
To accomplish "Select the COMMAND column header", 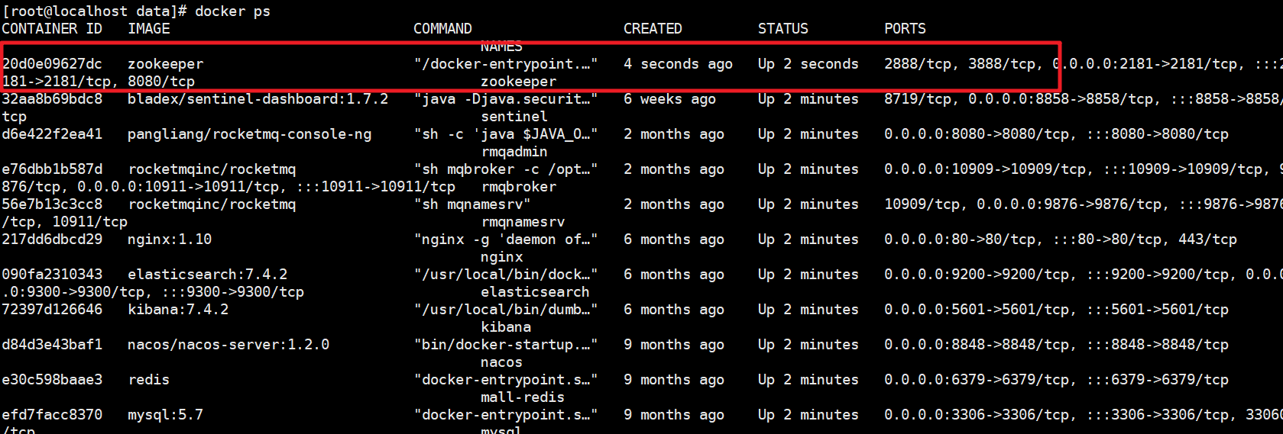I will [442, 29].
